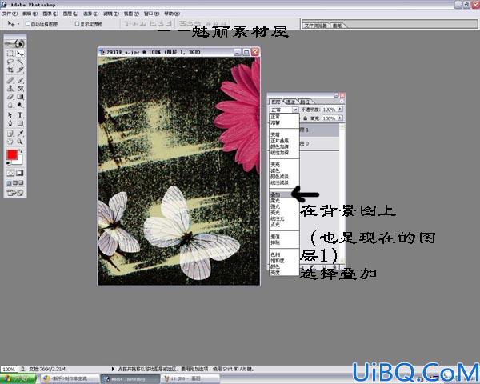This screenshot has height=384, width=480.
Task: Select the Hand tool
Action: point(10,142)
